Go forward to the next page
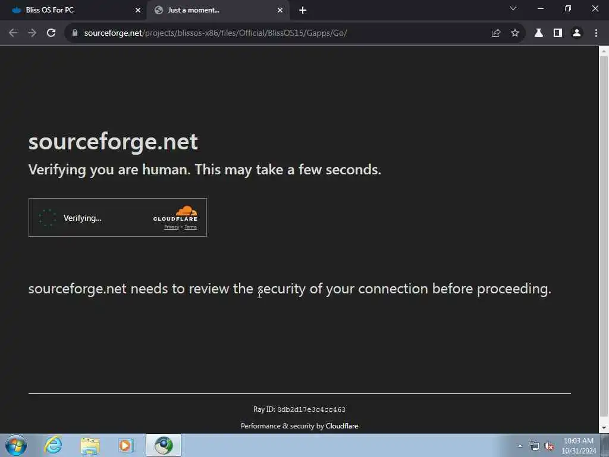Image resolution: width=609 pixels, height=457 pixels. point(32,33)
